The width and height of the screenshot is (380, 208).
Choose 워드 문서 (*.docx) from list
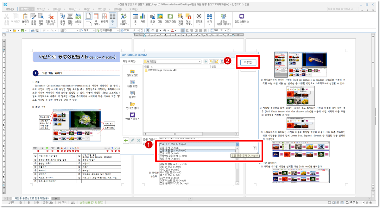coord(170,158)
